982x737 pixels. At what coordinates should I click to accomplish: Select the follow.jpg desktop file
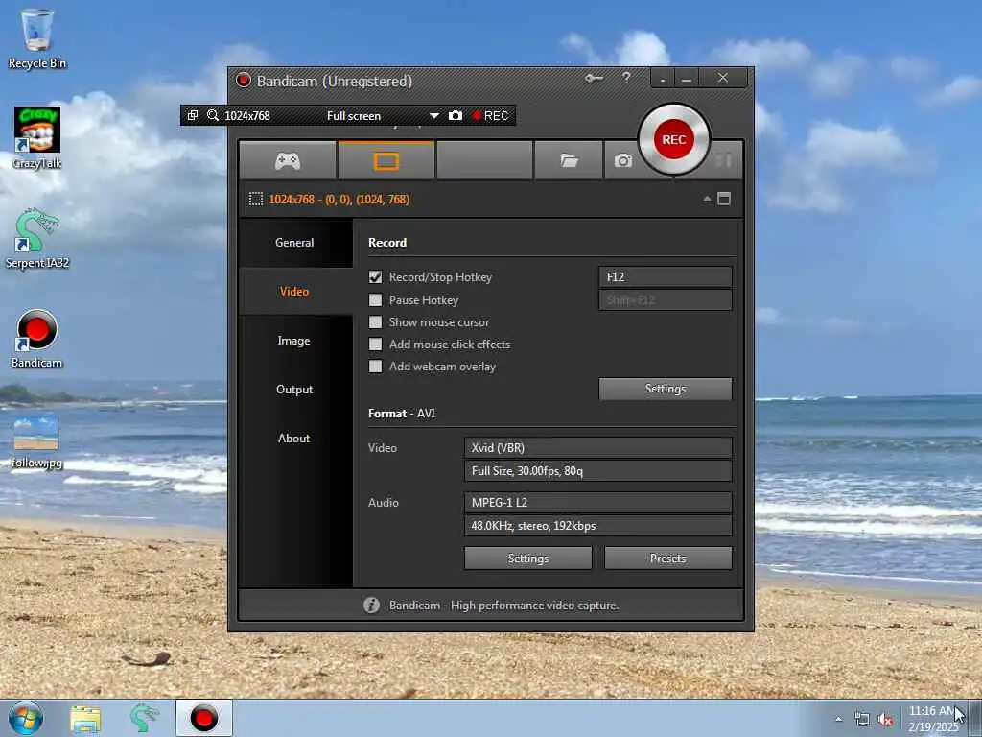36,441
